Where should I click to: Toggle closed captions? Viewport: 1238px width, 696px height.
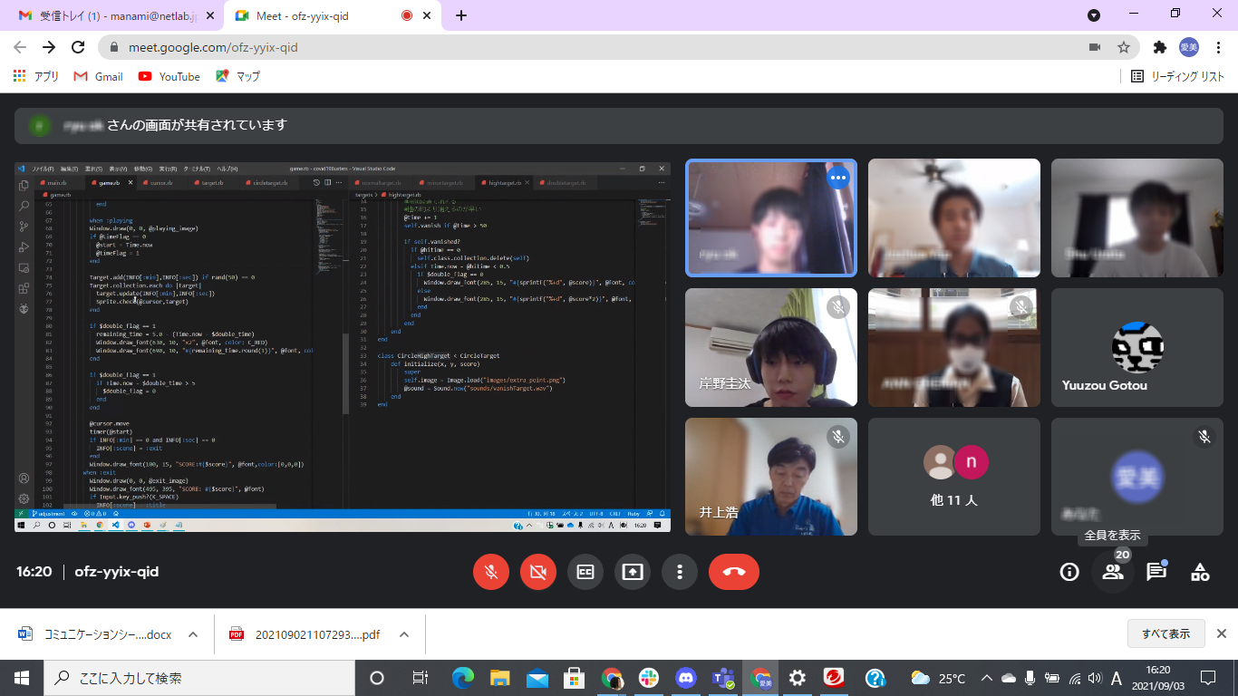(x=585, y=572)
